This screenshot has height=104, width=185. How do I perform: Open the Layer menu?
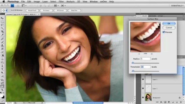coord(45,1)
